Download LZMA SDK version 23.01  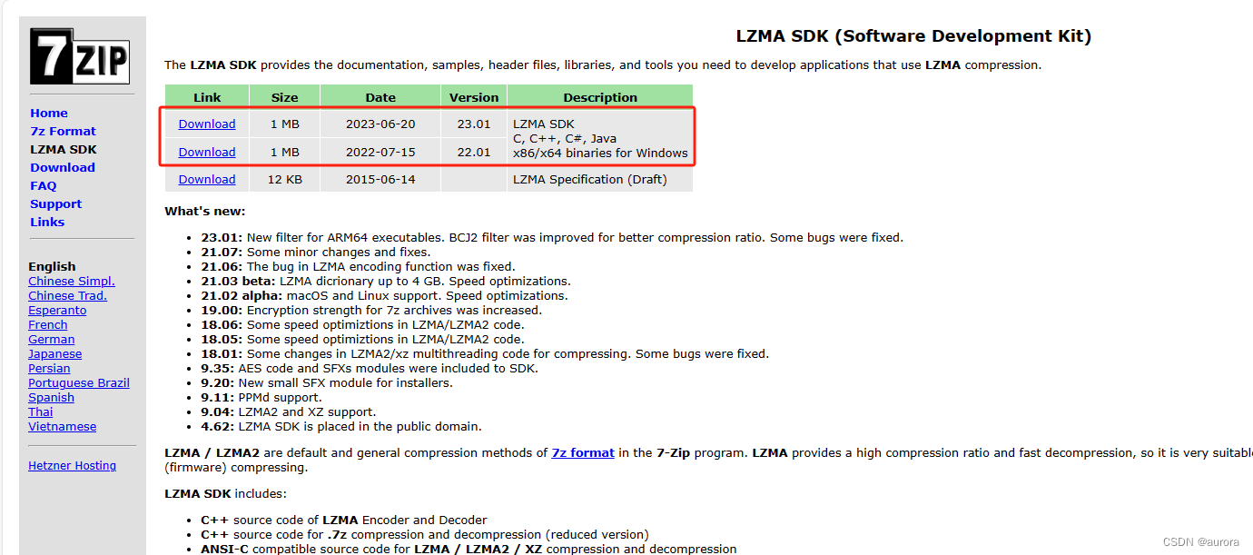coord(207,124)
